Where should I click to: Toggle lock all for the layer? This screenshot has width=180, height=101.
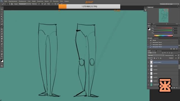coord(161,58)
